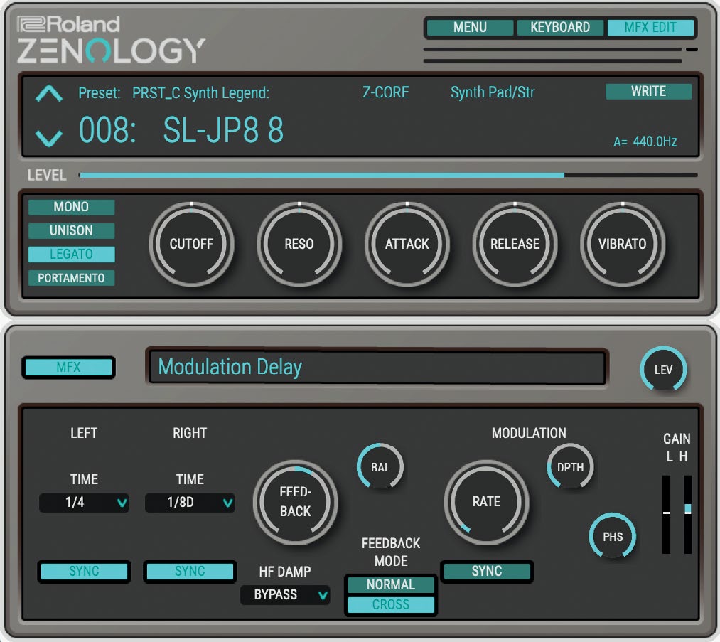This screenshot has width=720, height=642.
Task: Click the Roland ZENOLOGY logo
Action: (x=111, y=40)
